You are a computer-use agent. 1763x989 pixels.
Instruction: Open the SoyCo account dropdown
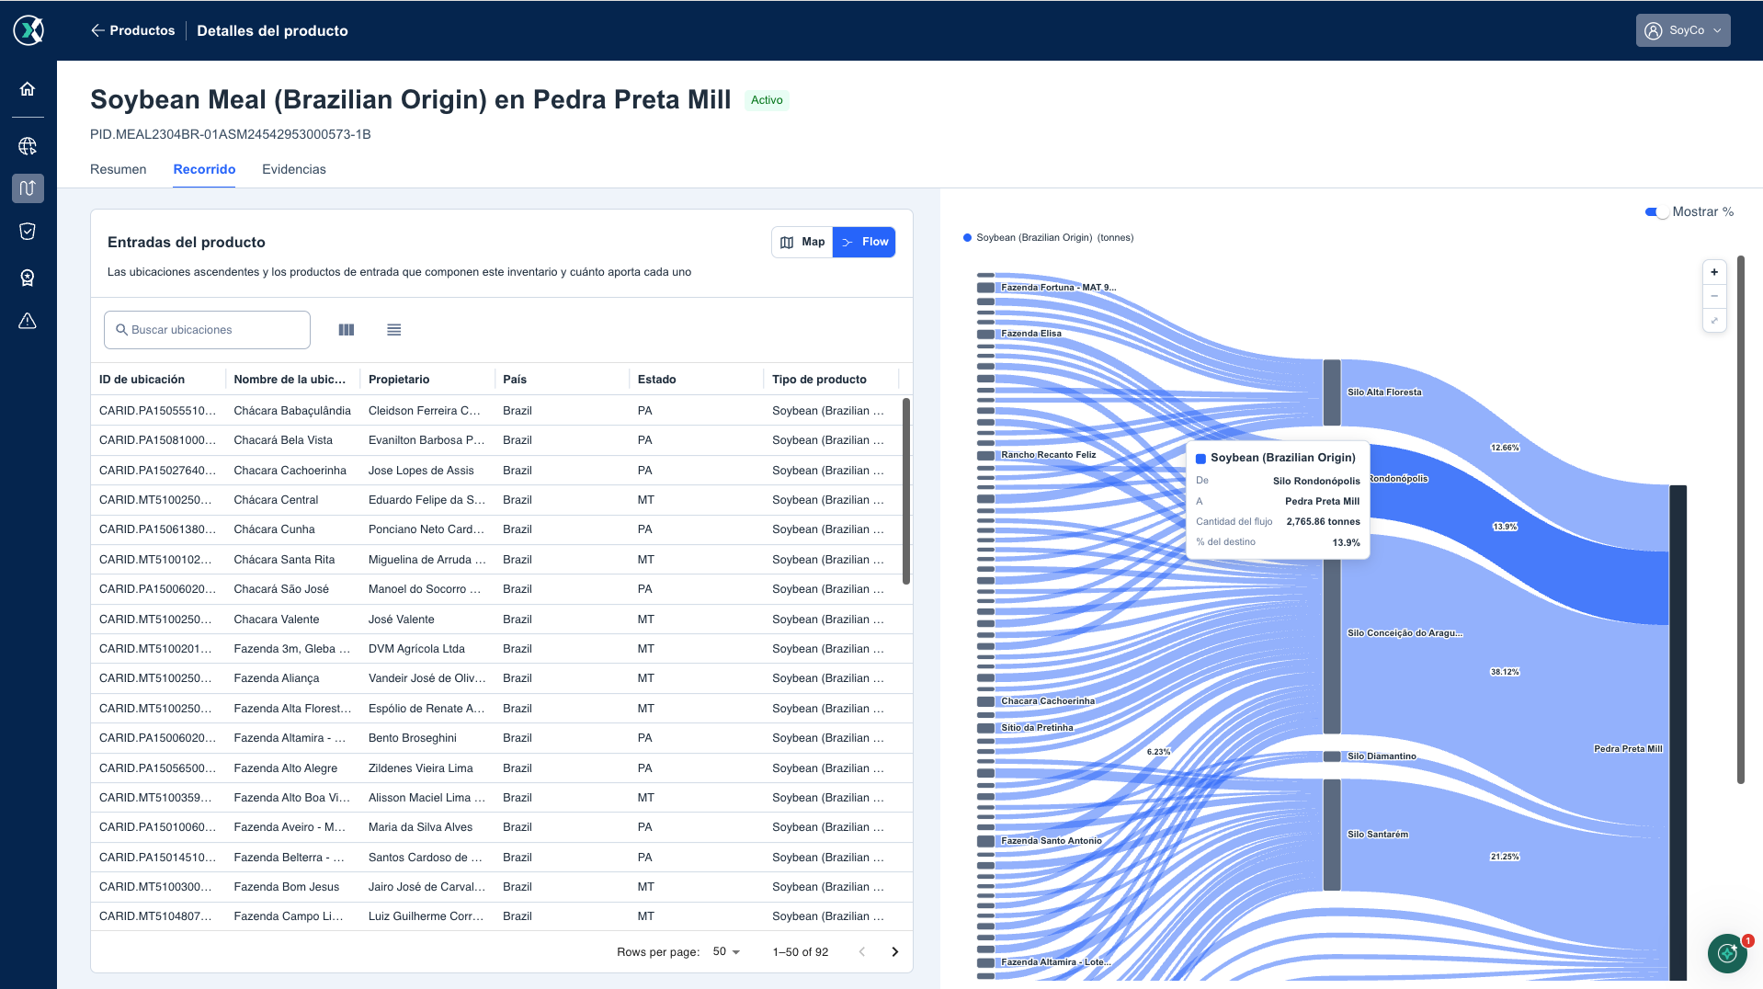pyautogui.click(x=1683, y=30)
